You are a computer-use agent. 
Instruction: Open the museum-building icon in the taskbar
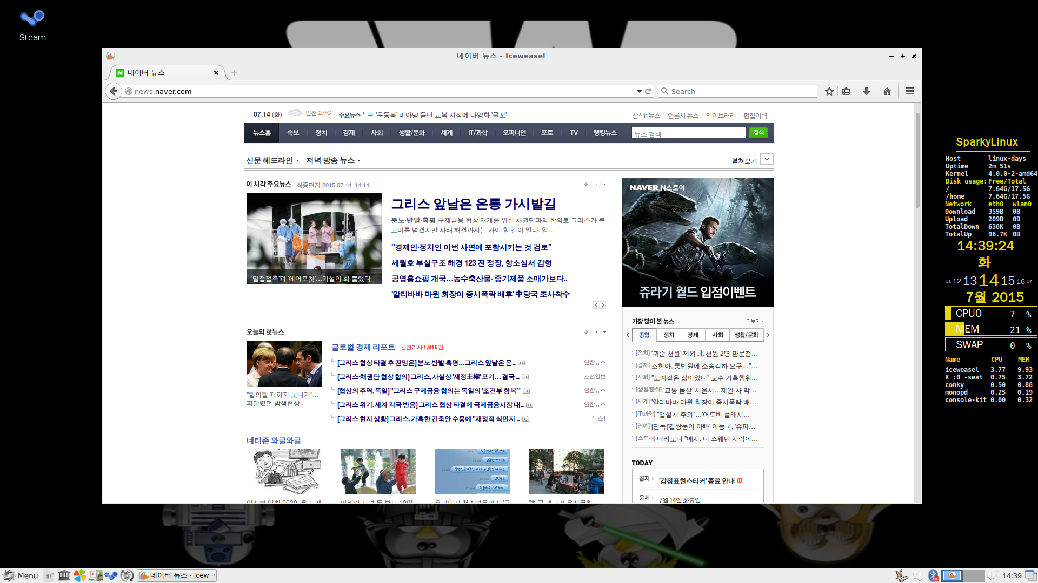coord(64,575)
